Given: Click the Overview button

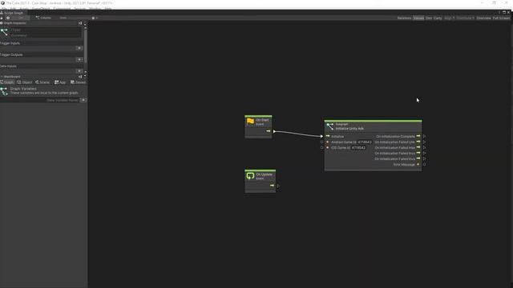Looking at the screenshot, I should (483, 18).
